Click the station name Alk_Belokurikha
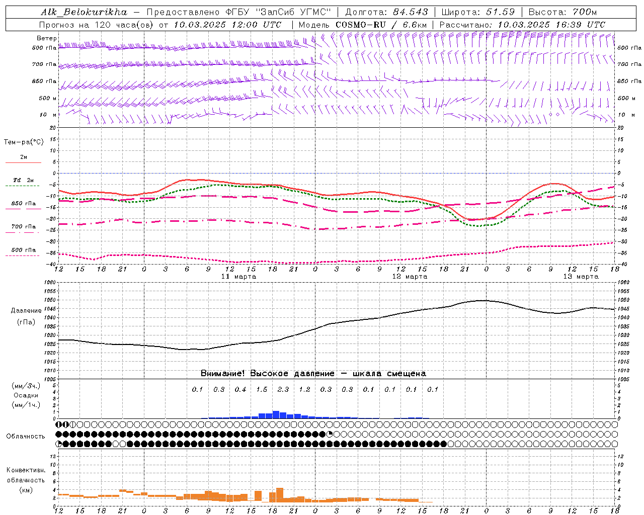The width and height of the screenshot is (644, 515). [84, 12]
